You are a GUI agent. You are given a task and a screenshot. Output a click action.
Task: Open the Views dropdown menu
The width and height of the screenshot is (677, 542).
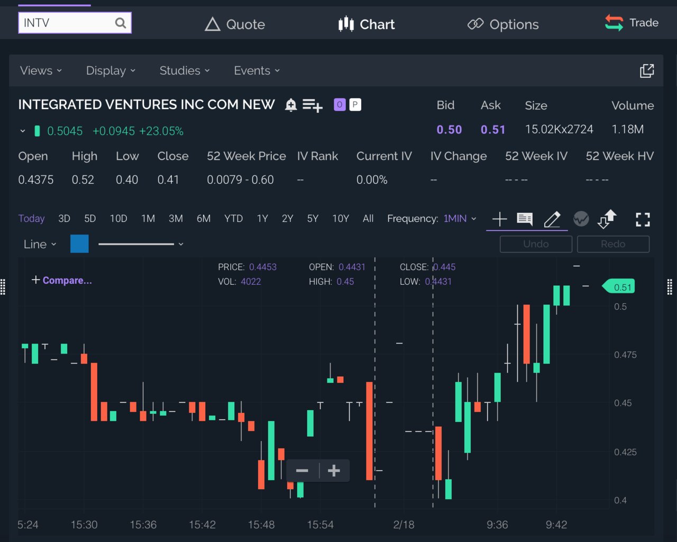(41, 70)
